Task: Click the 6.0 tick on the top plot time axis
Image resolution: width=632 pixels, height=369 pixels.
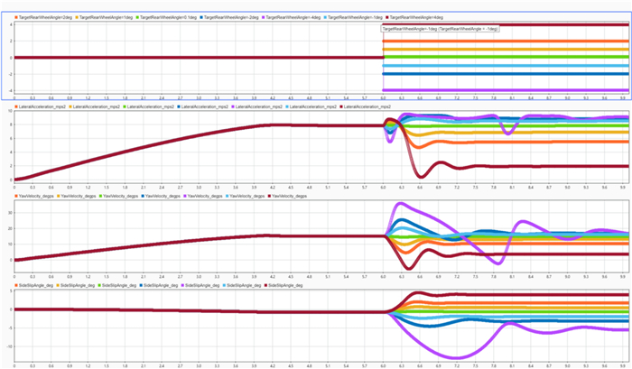Action: (x=384, y=97)
